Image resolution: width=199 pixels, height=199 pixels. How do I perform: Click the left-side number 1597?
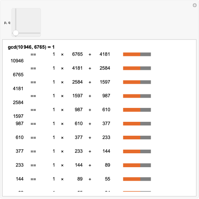(18, 116)
